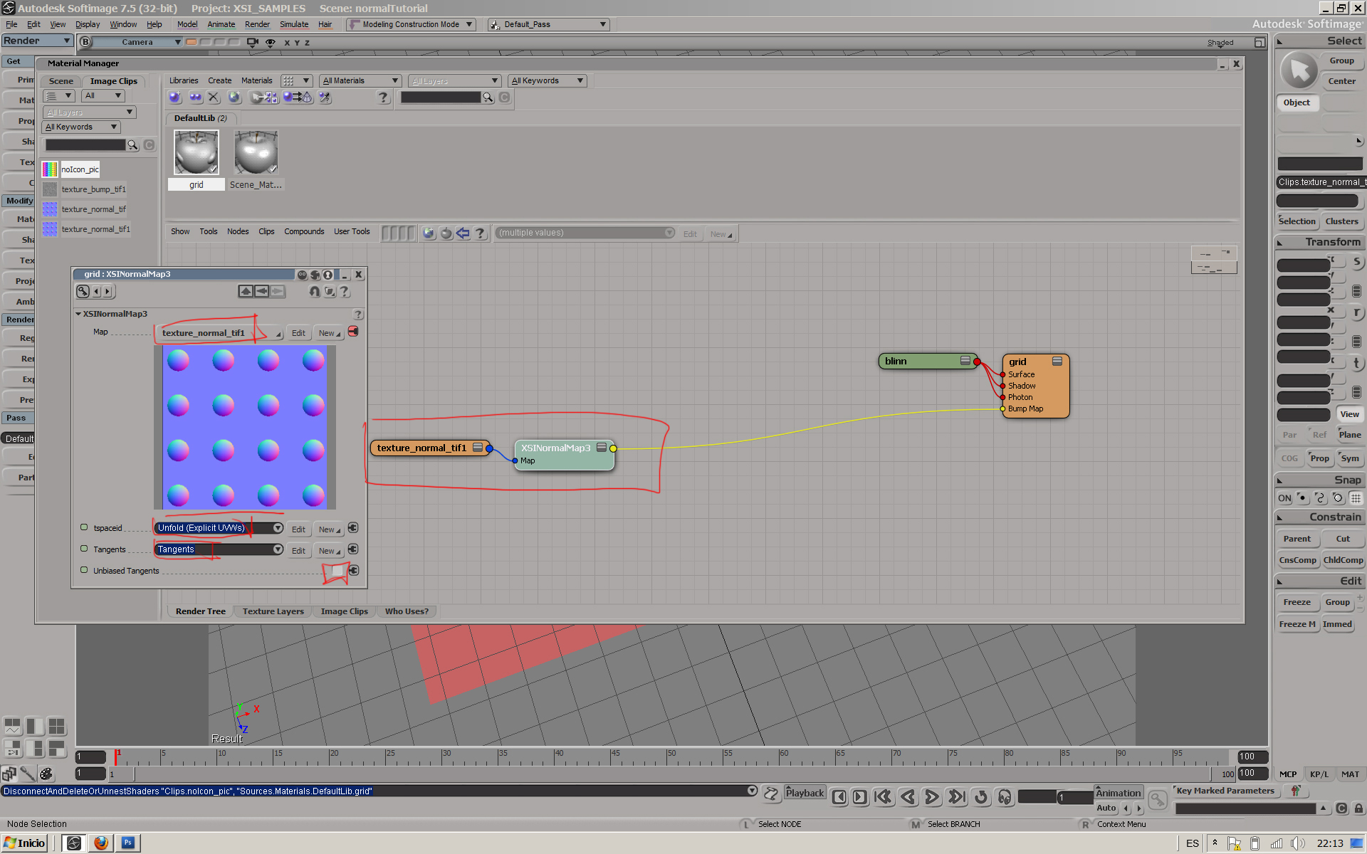Screen dimensions: 1367x854
Task: Open Simulate menu
Action: [294, 24]
